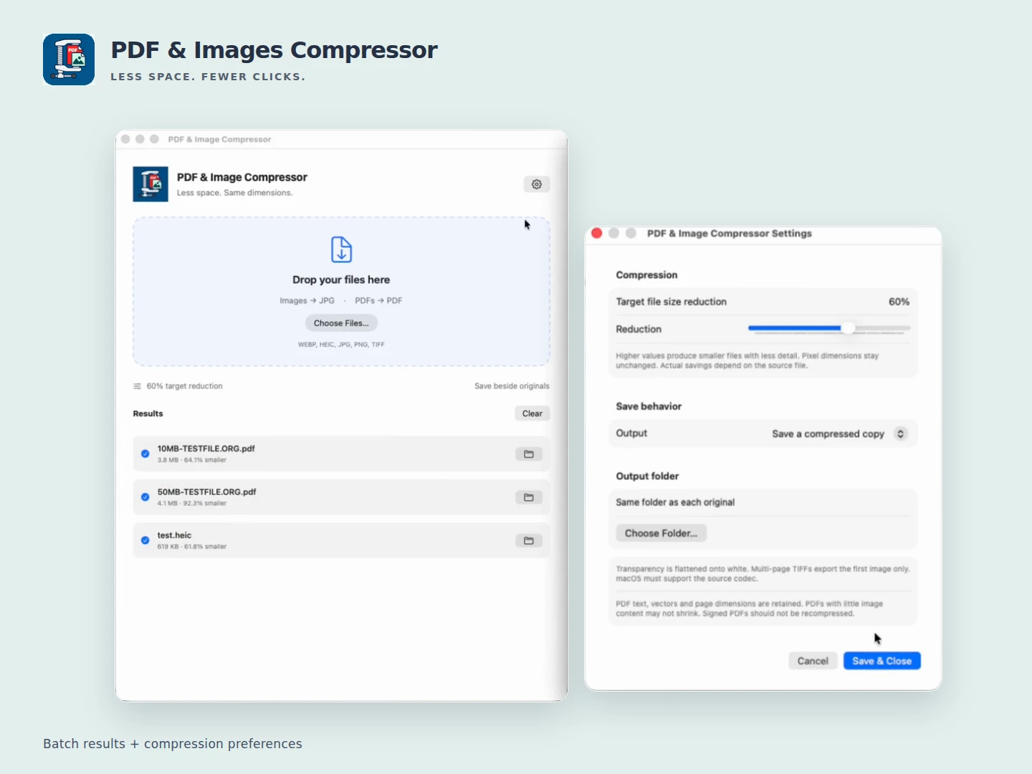Image resolution: width=1032 pixels, height=774 pixels.
Task: Click Same folder as each original text
Action: point(675,502)
